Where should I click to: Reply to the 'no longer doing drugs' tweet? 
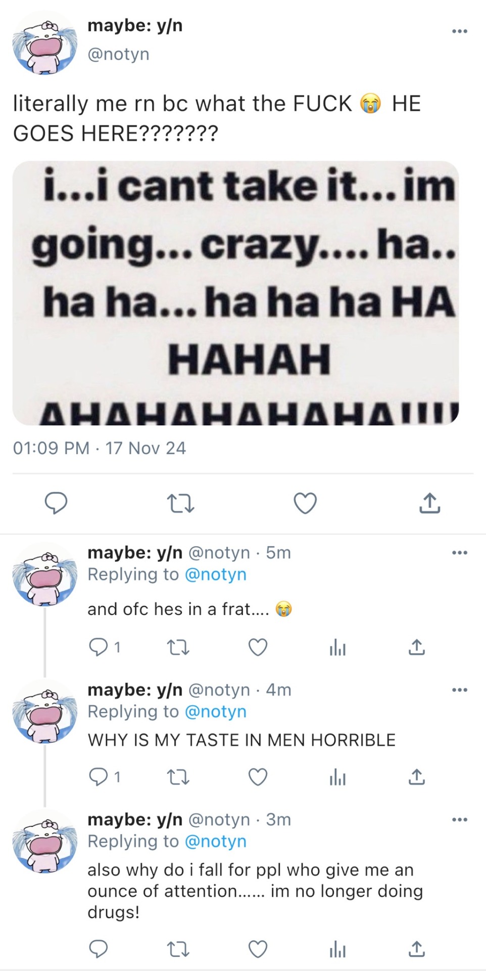click(98, 949)
